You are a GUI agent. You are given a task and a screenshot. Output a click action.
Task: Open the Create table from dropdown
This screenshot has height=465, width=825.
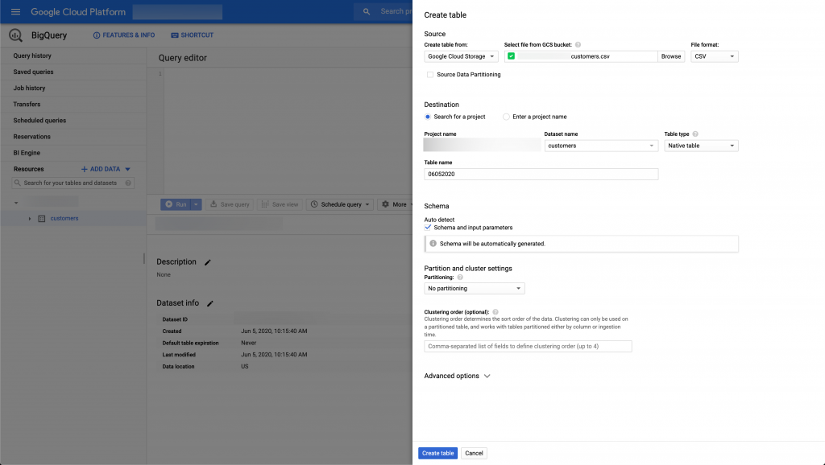(461, 56)
